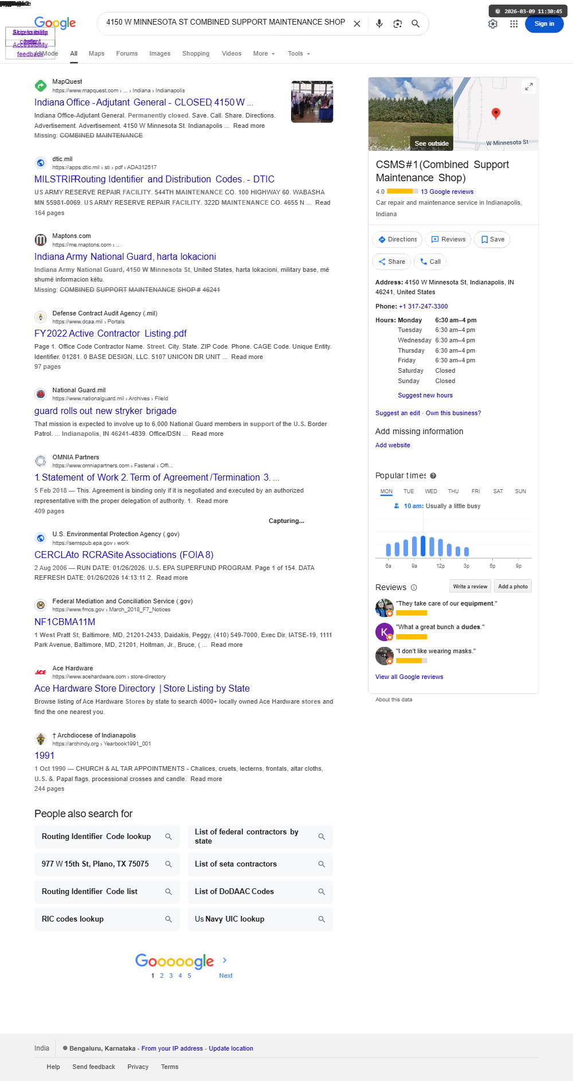Open Google Lens image search icon

(x=397, y=24)
